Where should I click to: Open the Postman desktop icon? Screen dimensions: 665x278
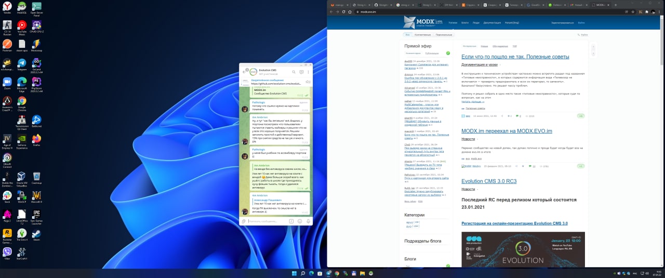[7, 46]
